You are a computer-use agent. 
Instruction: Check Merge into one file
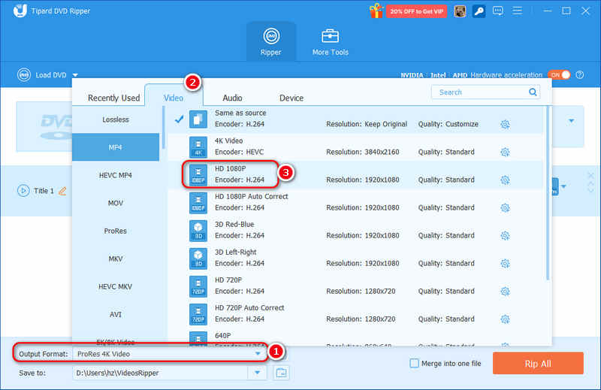(415, 364)
